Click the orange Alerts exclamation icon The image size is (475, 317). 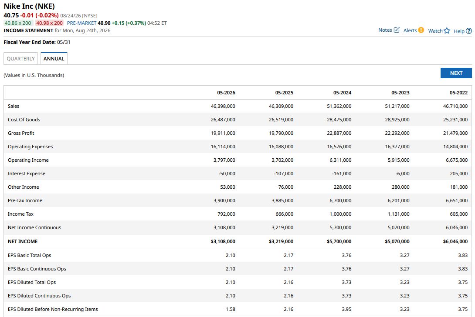[421, 30]
